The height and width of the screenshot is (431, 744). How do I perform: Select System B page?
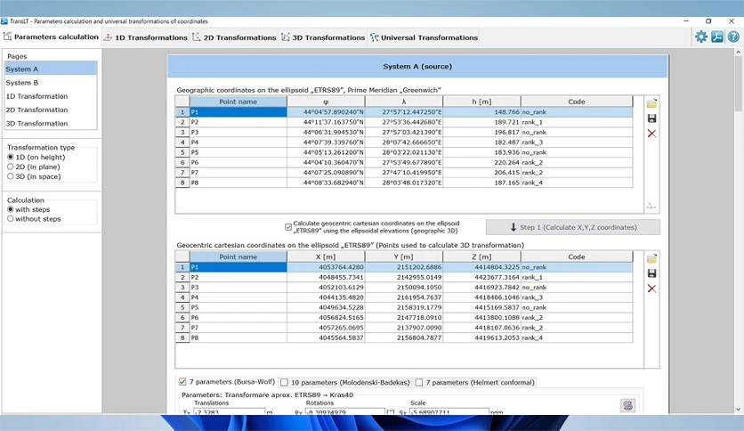tap(51, 83)
